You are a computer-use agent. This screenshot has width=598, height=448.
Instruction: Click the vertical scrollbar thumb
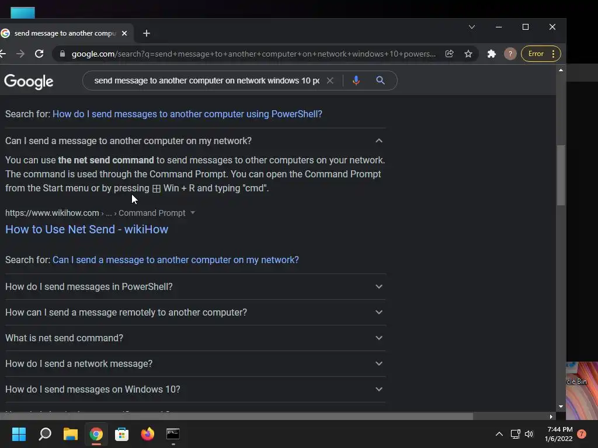(561, 175)
